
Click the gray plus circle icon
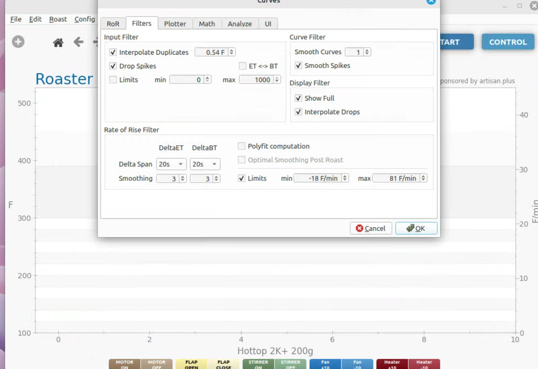[x=18, y=42]
